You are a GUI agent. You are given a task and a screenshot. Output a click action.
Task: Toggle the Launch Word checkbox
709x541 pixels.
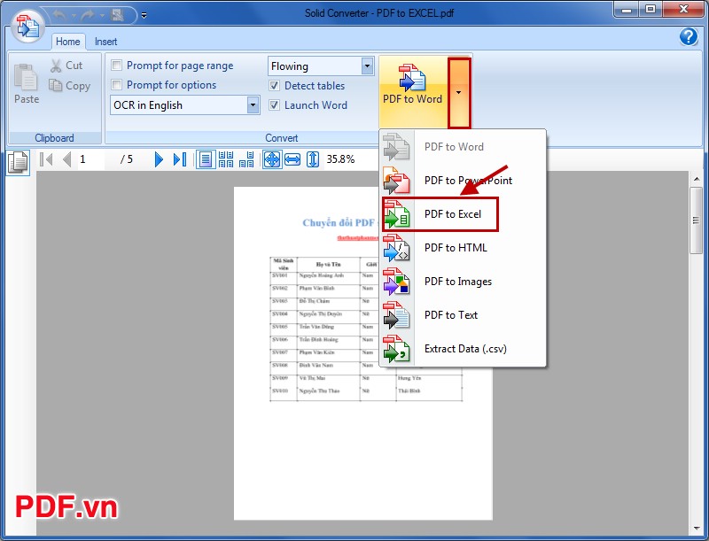(274, 105)
